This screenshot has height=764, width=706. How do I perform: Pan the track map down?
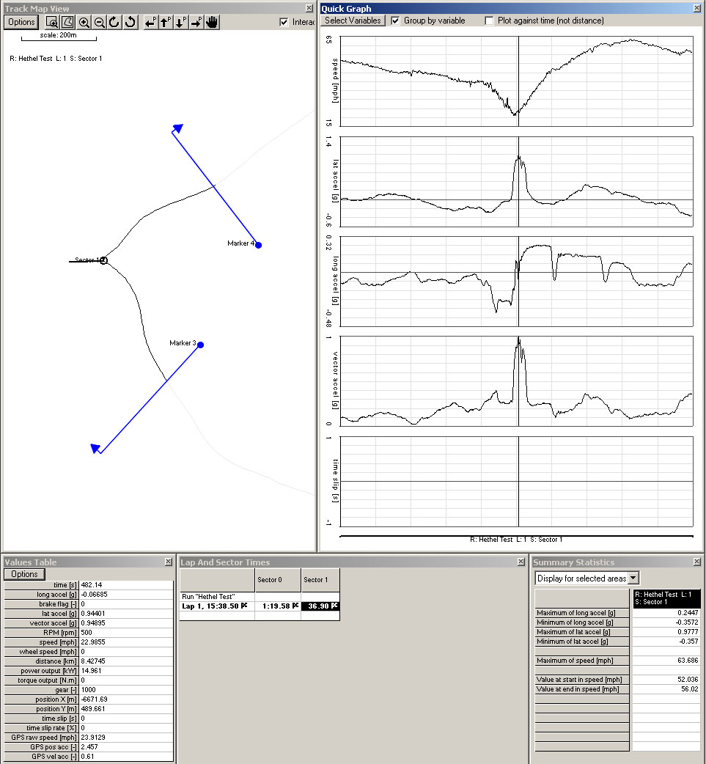coord(181,22)
